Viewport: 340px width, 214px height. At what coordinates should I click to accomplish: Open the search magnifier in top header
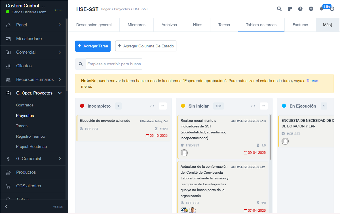coord(279,9)
